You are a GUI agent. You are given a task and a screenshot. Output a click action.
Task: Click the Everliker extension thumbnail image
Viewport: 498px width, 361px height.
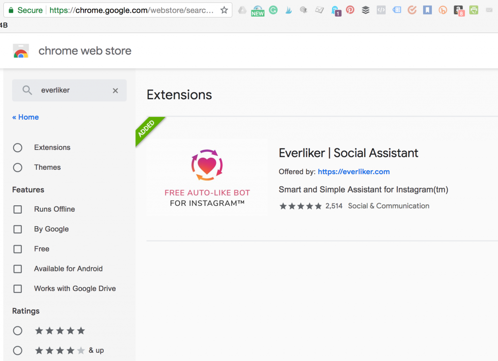coord(207,178)
